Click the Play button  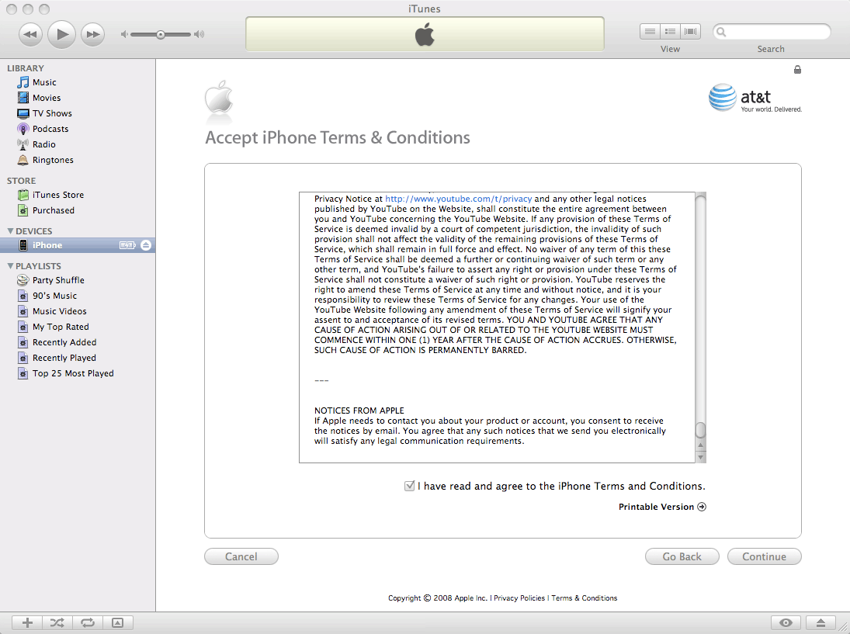coord(61,34)
